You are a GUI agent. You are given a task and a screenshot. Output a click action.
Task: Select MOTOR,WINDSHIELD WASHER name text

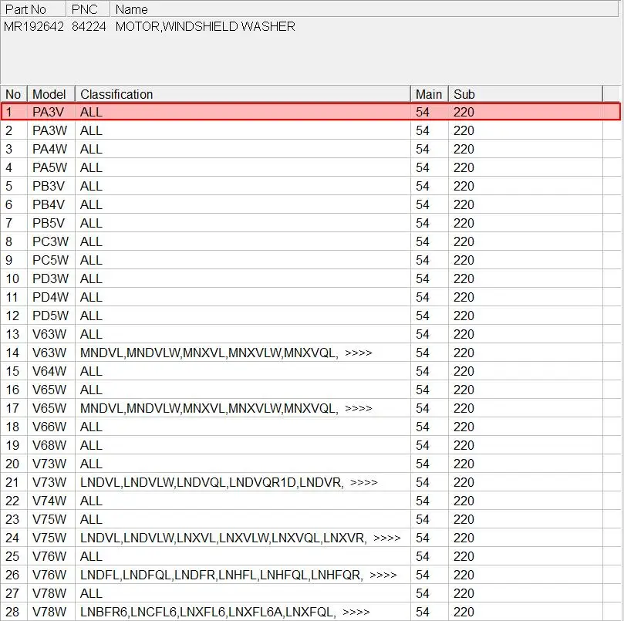pyautogui.click(x=205, y=27)
